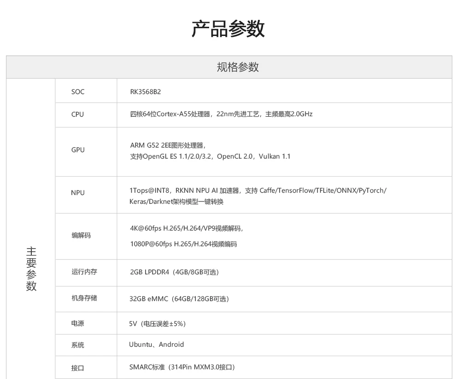
Task: Click the Cortex-A55 processor description
Action: click(x=221, y=114)
